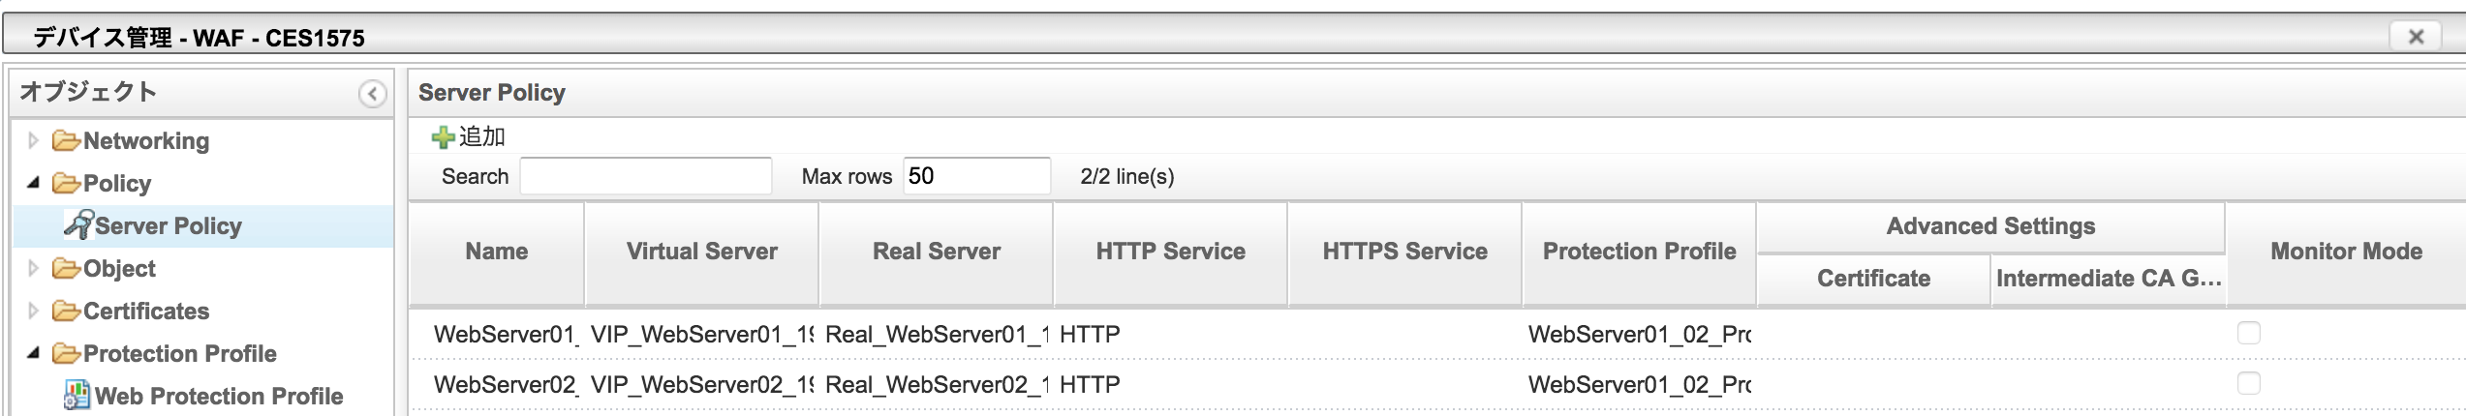Screen dimensions: 2466x416
Task: Click the Object folder icon
Action: coord(66,269)
